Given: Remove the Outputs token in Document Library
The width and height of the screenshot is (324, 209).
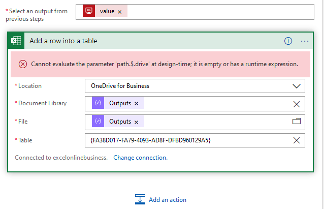Looking at the screenshot, I should (136, 104).
